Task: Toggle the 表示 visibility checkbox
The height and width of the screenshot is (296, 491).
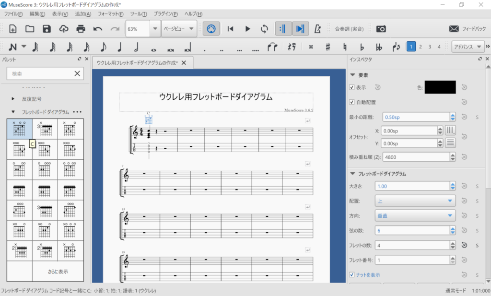Action: point(352,87)
